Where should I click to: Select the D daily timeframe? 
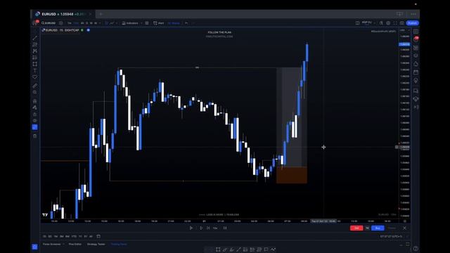pyautogui.click(x=86, y=23)
